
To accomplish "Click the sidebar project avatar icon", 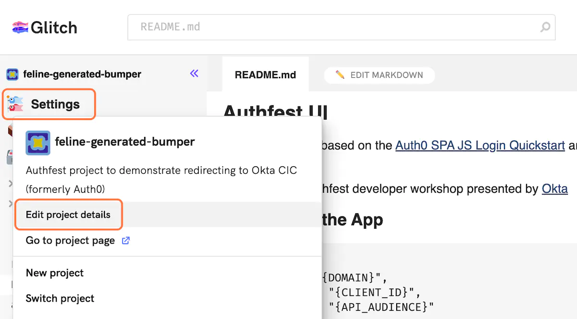I will [12, 74].
